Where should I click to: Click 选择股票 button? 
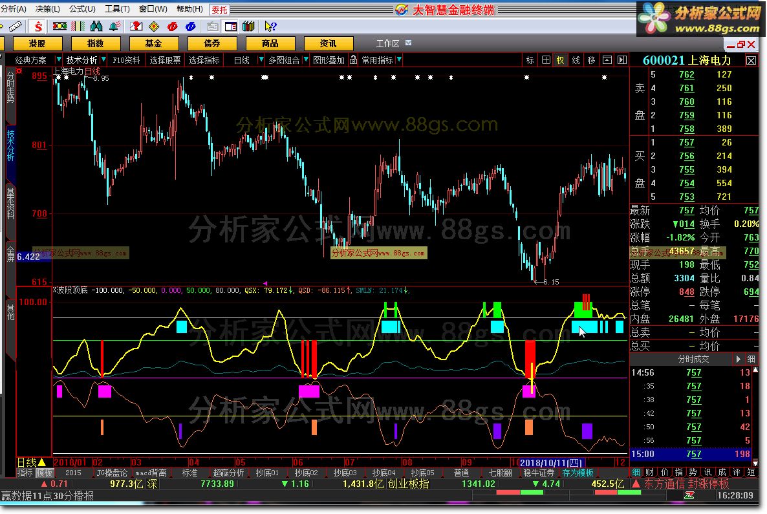click(165, 60)
